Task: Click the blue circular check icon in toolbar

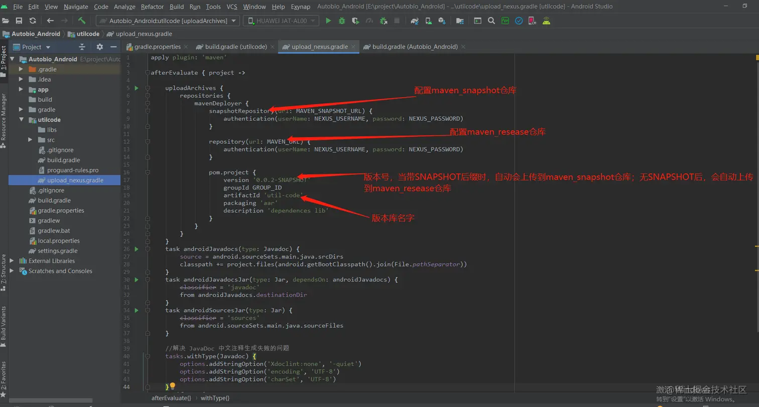Action: click(519, 21)
